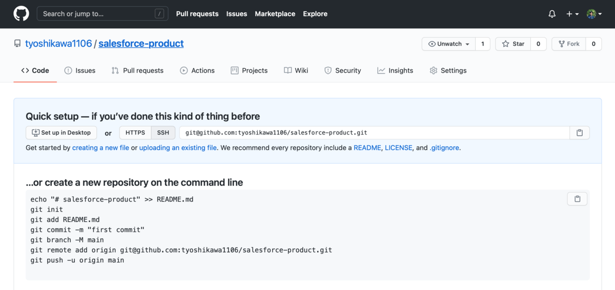Screen dimensions: 615x290
Task: Open the README link
Action: click(367, 148)
